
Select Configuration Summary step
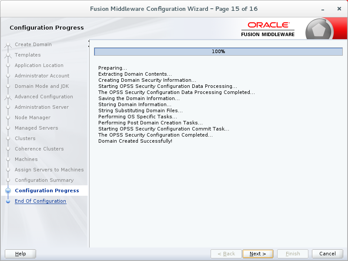coord(44,180)
